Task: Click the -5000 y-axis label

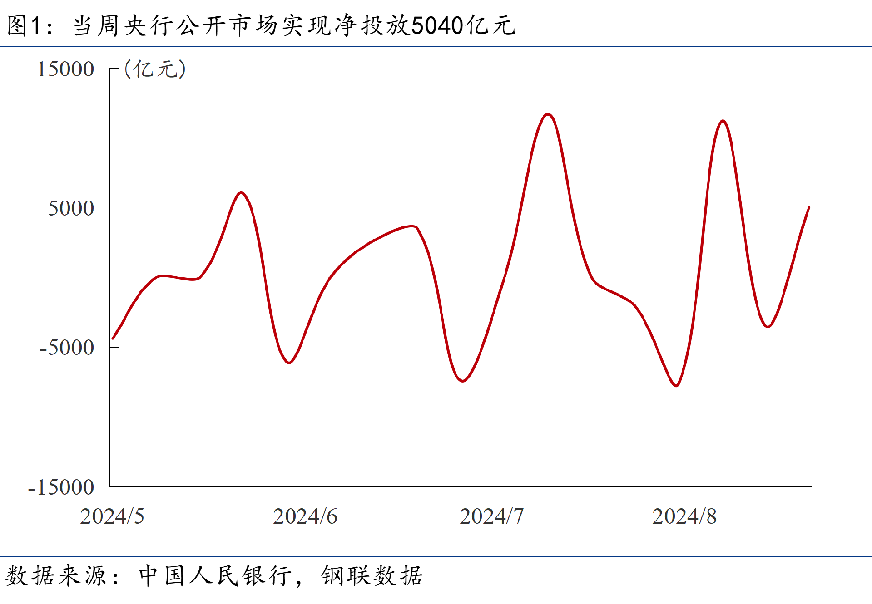Action: [x=66, y=348]
